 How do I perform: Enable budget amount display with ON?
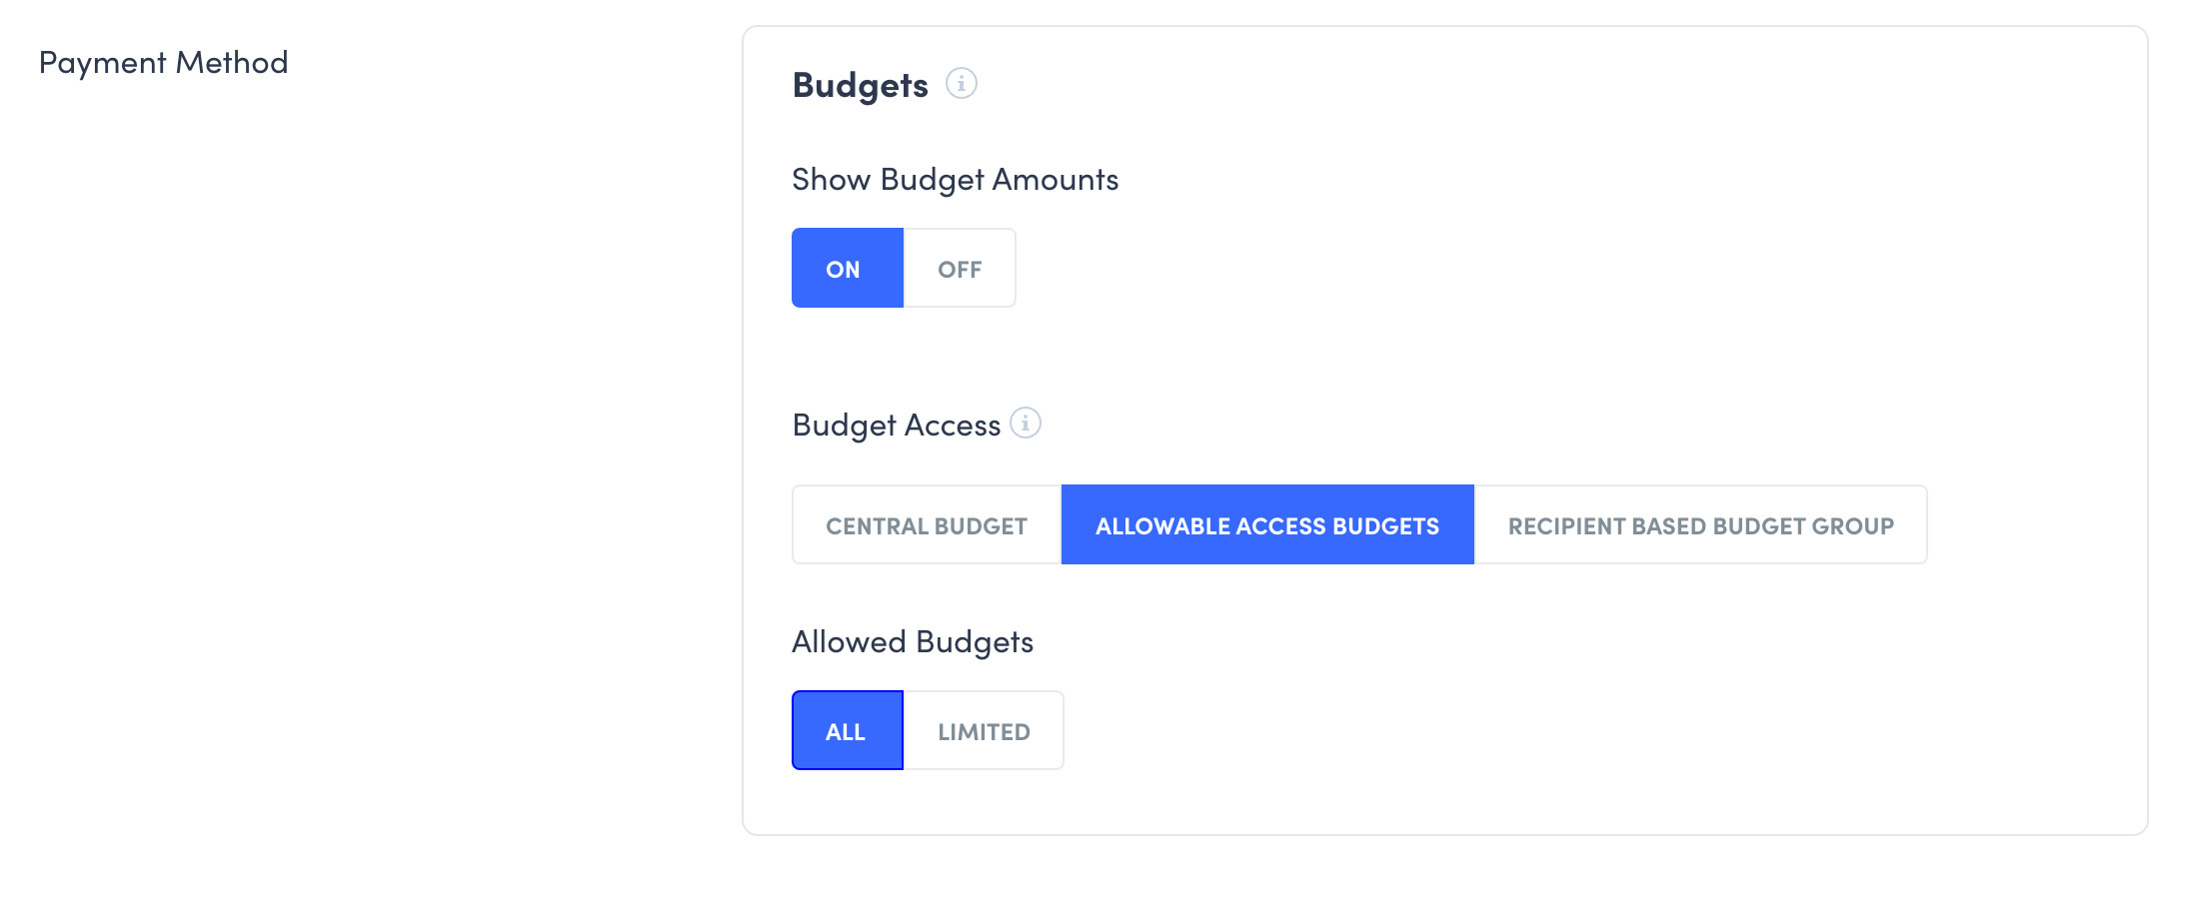click(847, 269)
